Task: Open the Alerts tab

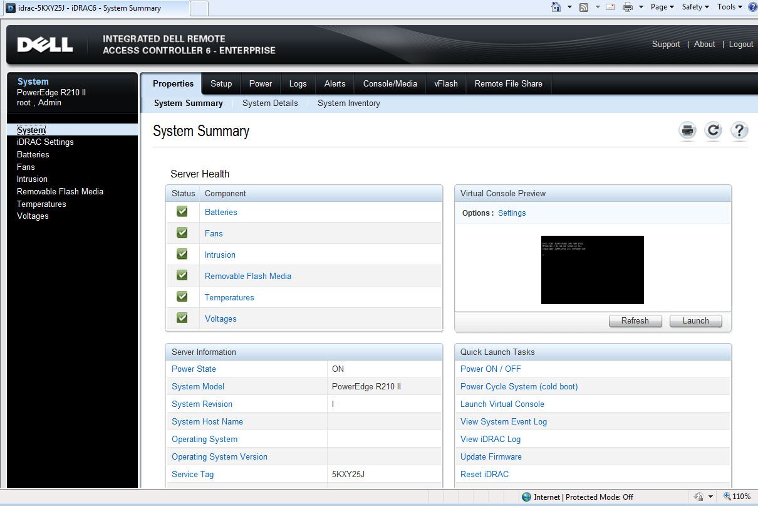Action: tap(335, 83)
